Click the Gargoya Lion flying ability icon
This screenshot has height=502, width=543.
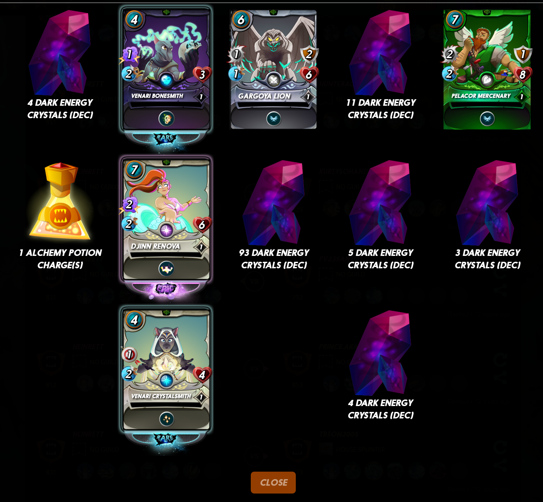[x=274, y=119]
